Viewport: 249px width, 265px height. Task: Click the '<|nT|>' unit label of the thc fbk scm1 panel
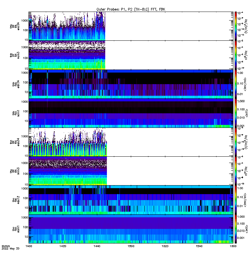point(247,229)
